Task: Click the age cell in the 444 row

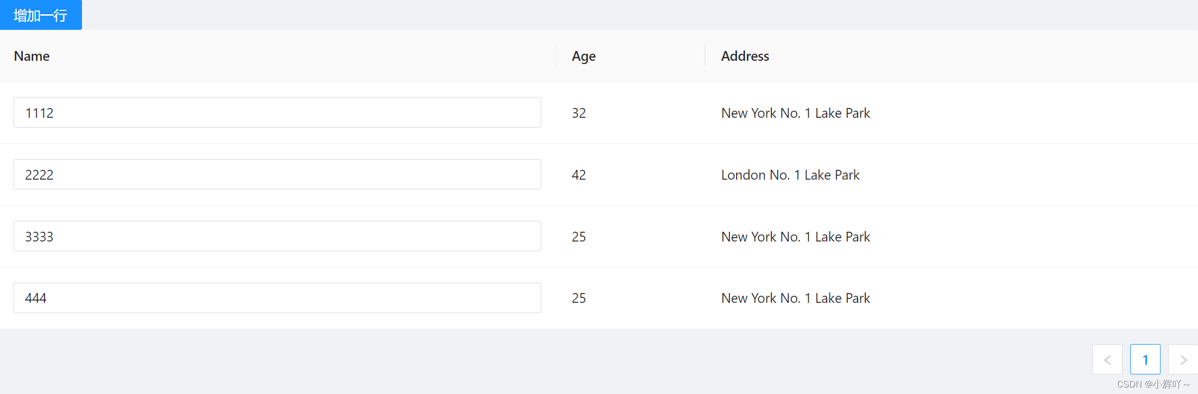Action: (x=579, y=298)
